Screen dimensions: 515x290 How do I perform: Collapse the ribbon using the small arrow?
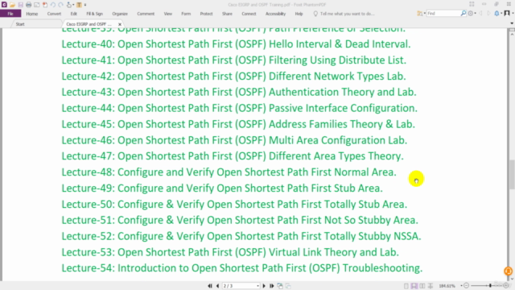(x=512, y=23)
